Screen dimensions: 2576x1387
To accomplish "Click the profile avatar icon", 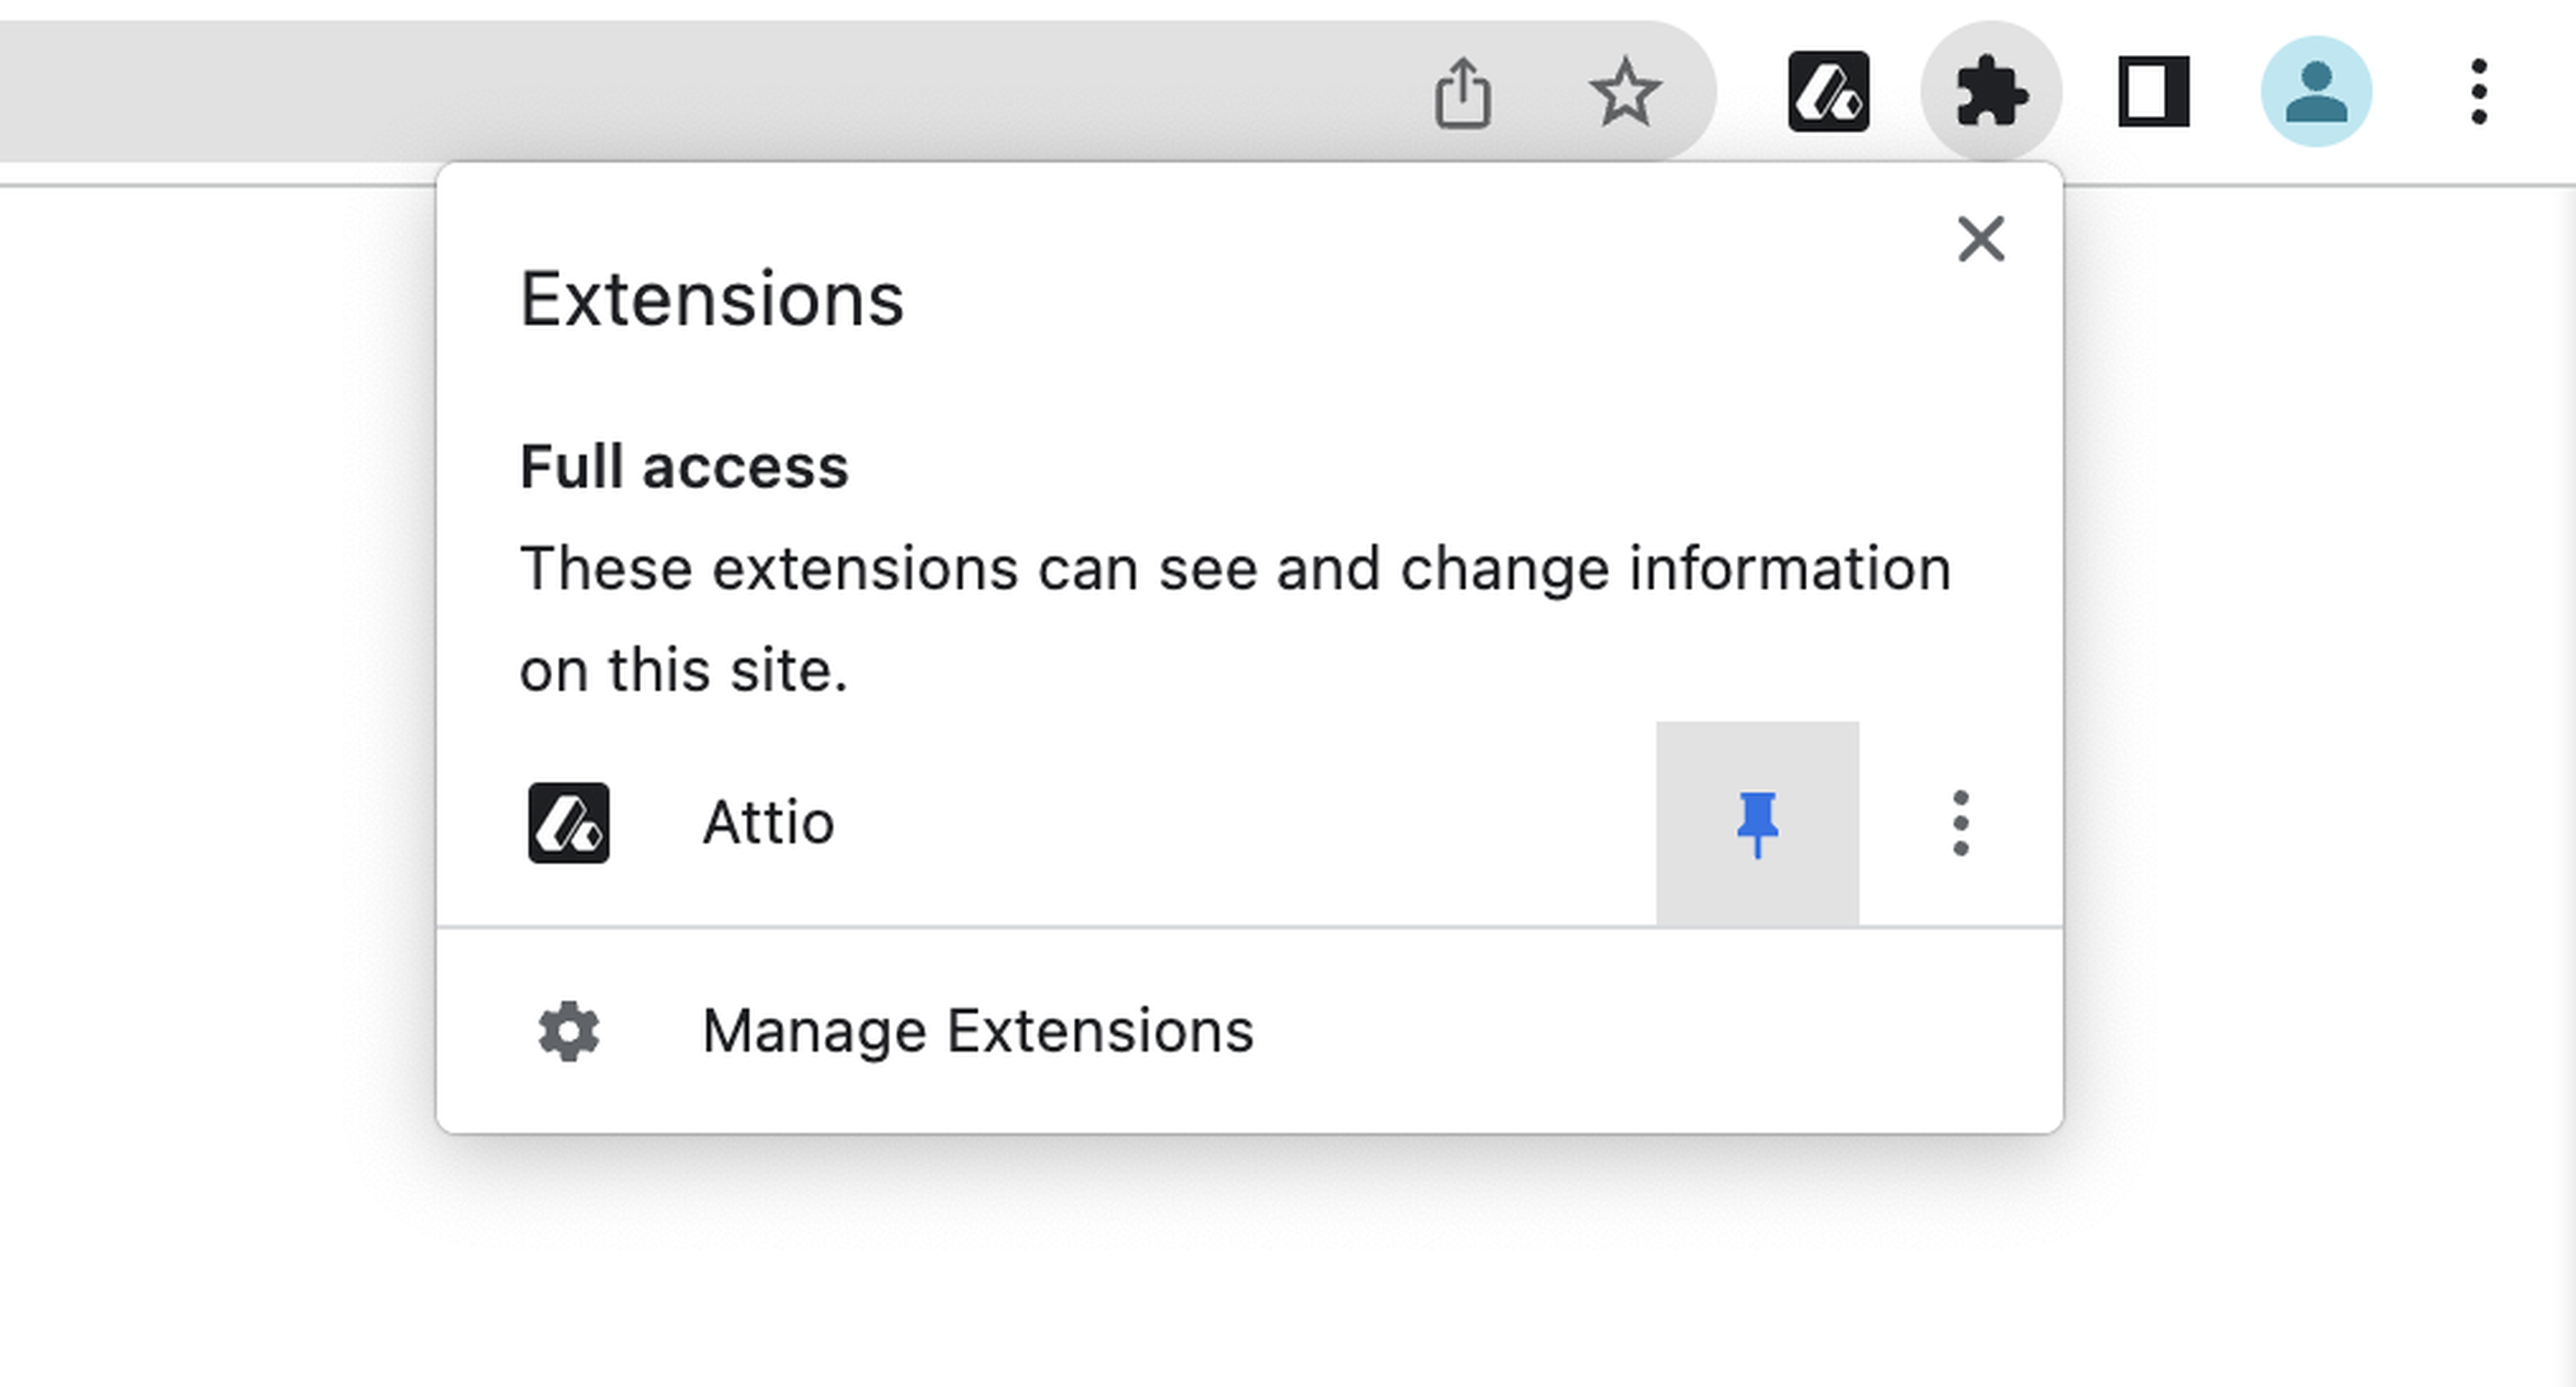I will coord(2316,92).
